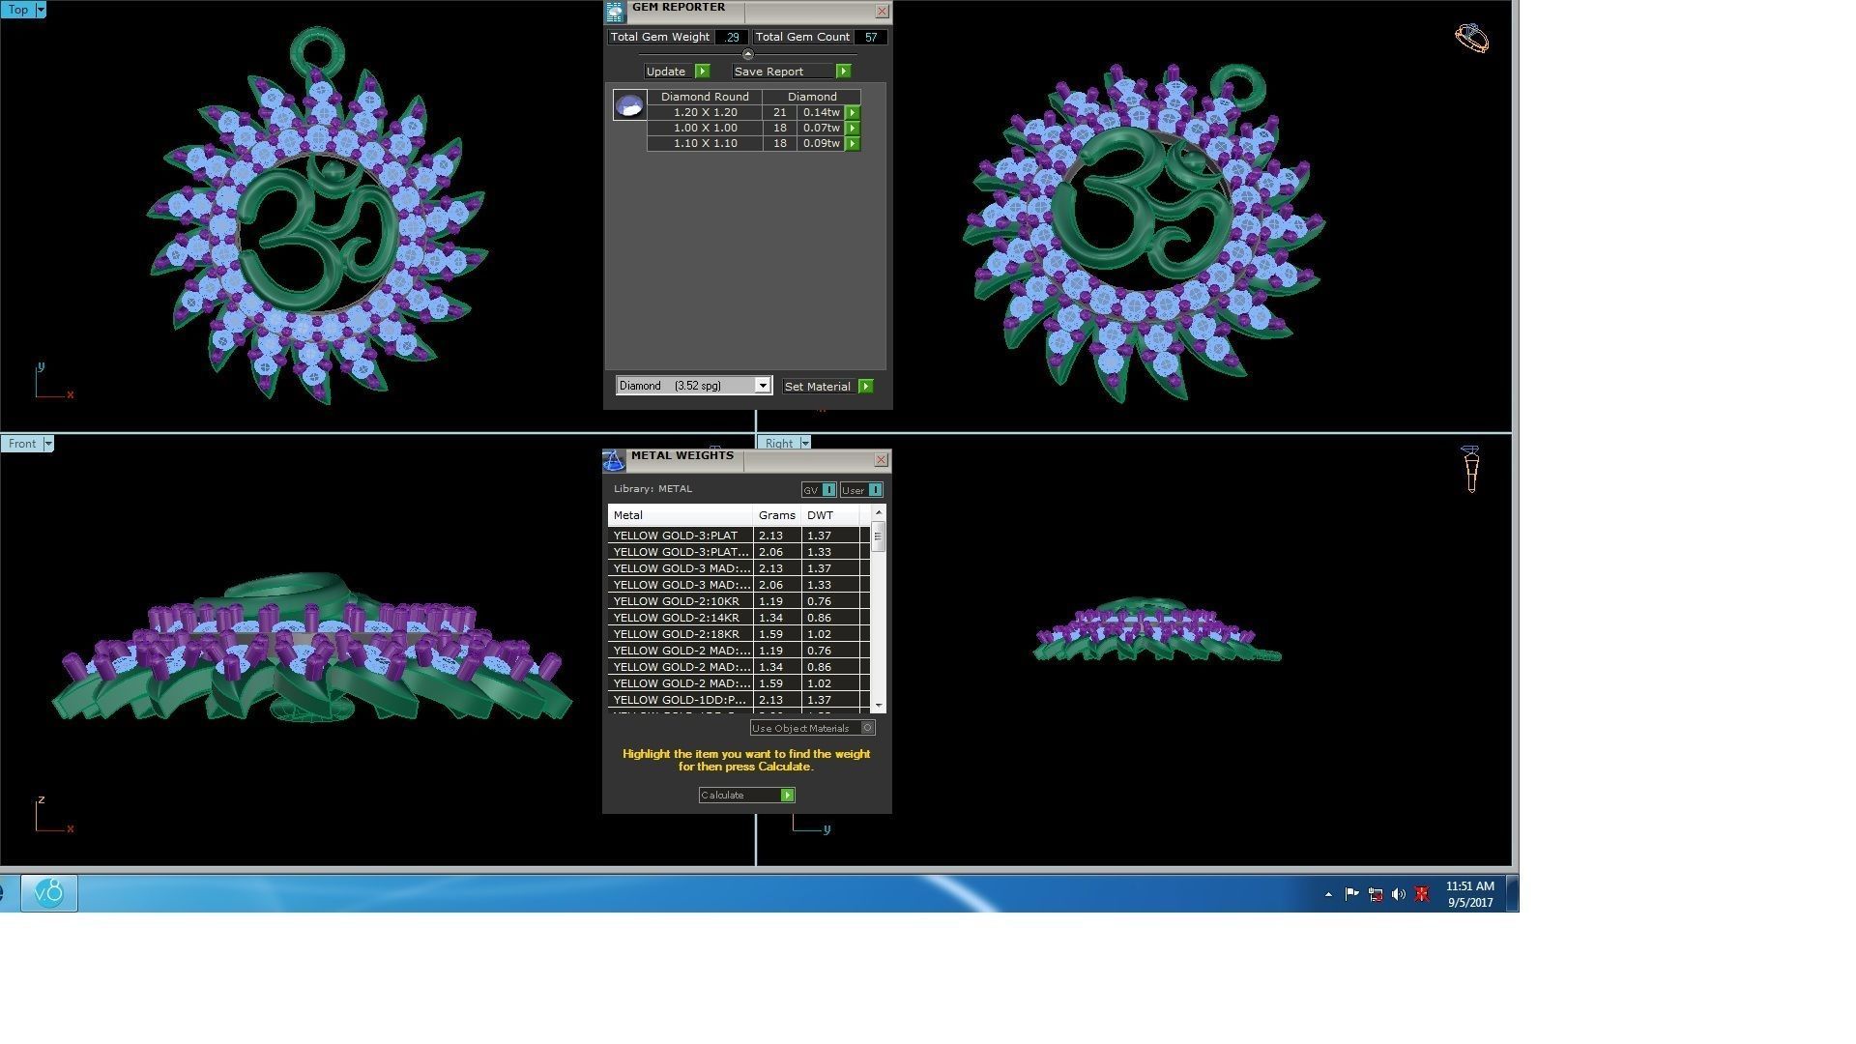Screen dimensions: 1856x1044
Task: Open volume control in system tray
Action: tap(1398, 894)
